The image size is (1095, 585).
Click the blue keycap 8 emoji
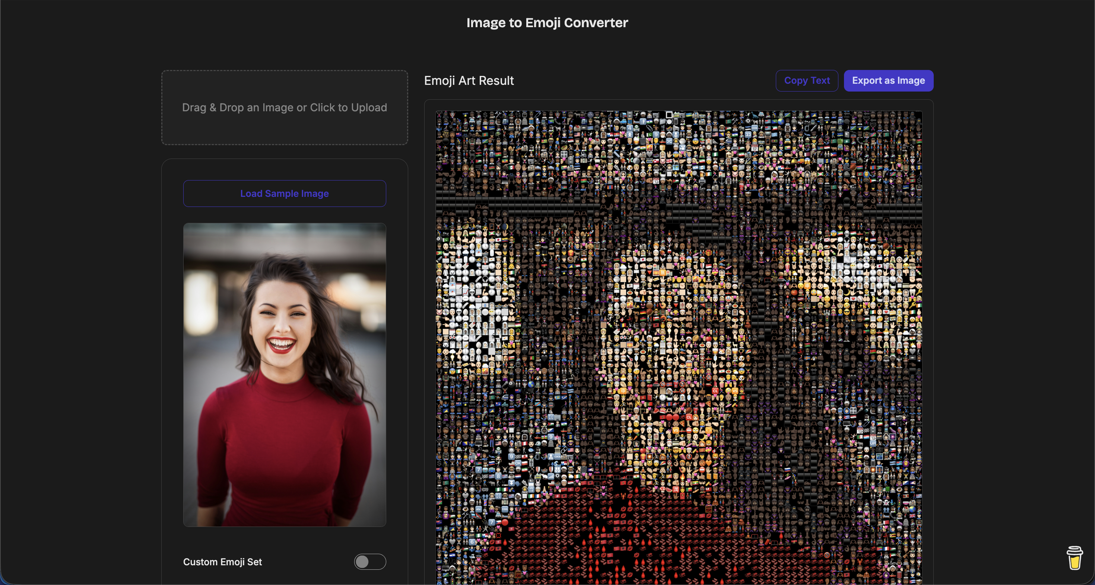(498, 476)
